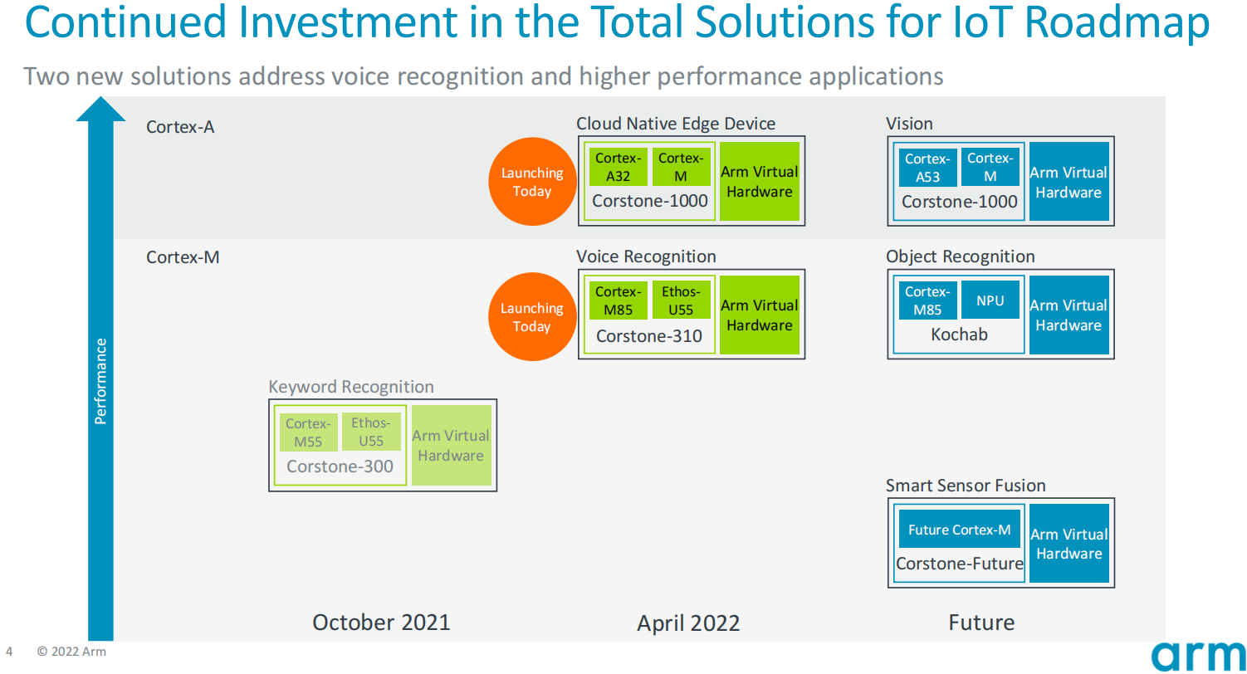Click the Smart Sensor Fusion heading

tap(966, 486)
